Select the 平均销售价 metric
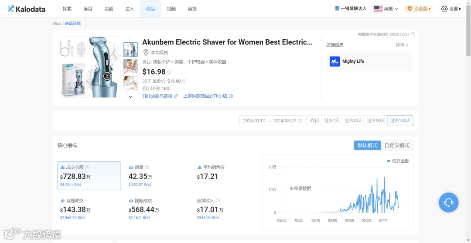This screenshot has height=243, width=471. click(x=226, y=176)
